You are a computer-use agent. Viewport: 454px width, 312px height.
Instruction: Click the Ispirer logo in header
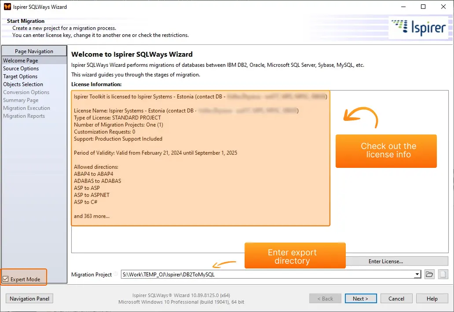[x=419, y=27]
